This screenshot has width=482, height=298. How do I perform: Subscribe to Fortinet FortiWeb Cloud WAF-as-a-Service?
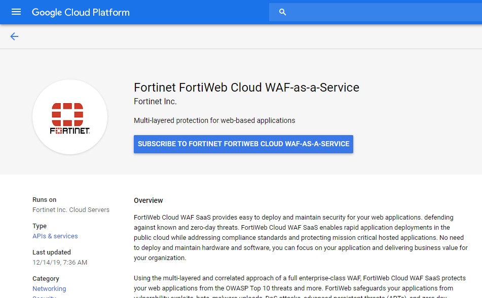[x=243, y=144]
